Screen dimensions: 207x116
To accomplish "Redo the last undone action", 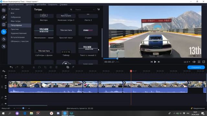I will pyautogui.click(x=17, y=67).
